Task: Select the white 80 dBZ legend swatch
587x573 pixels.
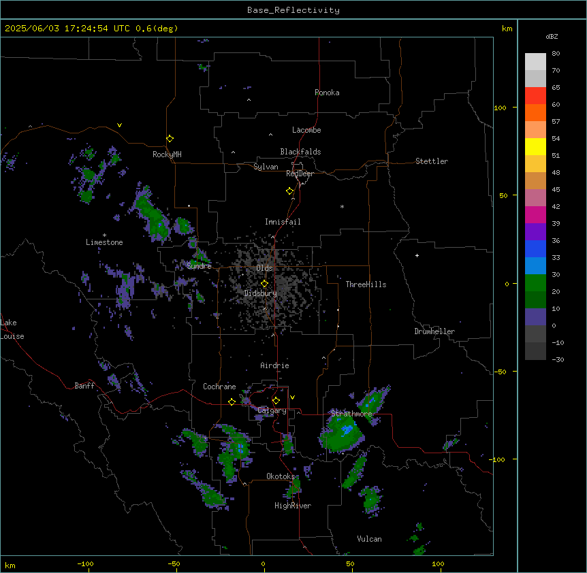Action: 535,62
